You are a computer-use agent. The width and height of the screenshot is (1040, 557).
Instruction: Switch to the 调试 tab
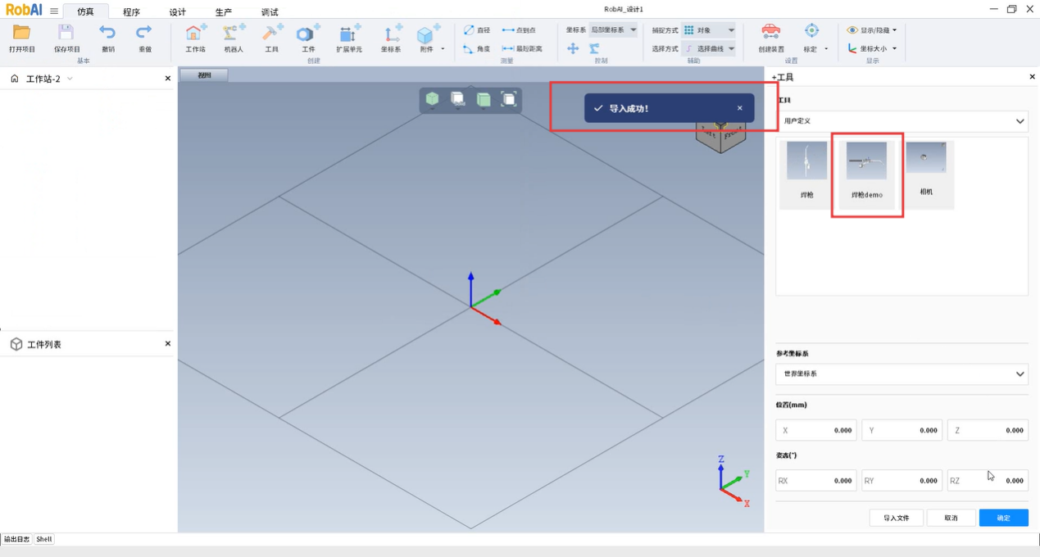[x=270, y=12]
